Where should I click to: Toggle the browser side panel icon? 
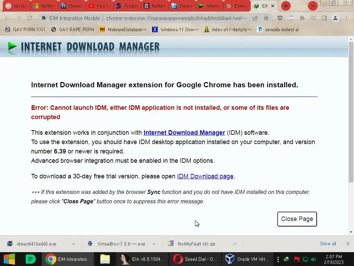coord(324,18)
